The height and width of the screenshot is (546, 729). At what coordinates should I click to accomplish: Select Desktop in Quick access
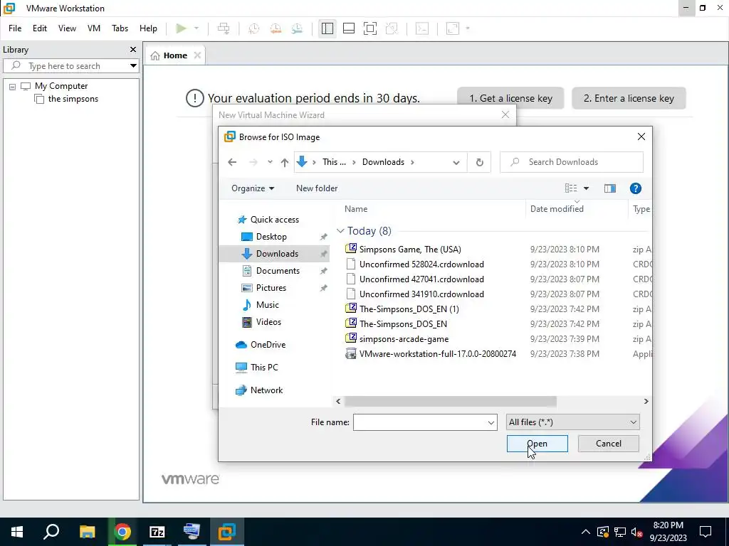coord(271,236)
